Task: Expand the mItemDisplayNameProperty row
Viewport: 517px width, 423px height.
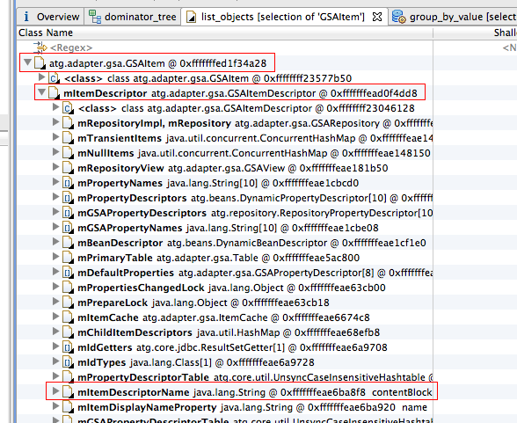Action: click(x=55, y=406)
